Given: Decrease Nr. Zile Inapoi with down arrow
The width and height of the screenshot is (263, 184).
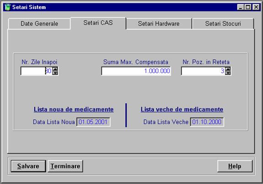Looking at the screenshot, I should pos(55,73).
